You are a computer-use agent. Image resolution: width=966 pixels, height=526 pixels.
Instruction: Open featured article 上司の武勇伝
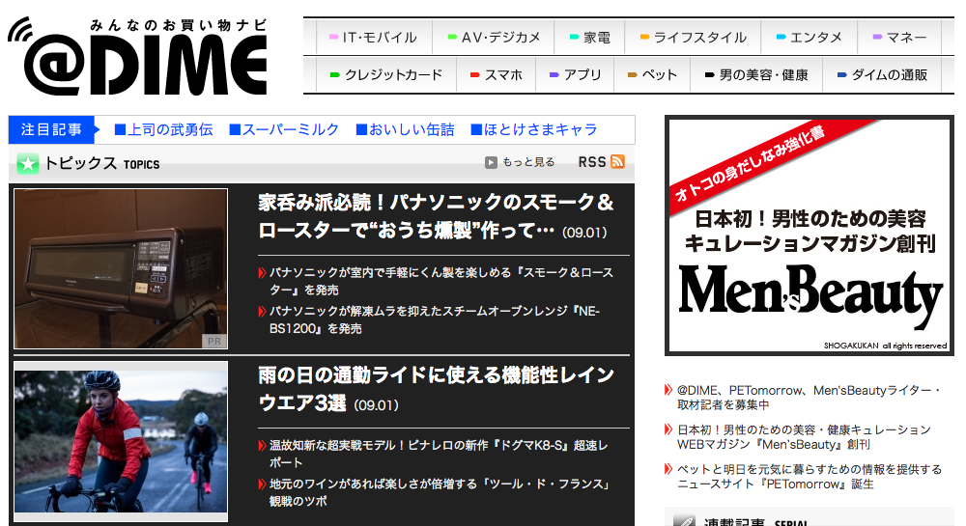(164, 129)
